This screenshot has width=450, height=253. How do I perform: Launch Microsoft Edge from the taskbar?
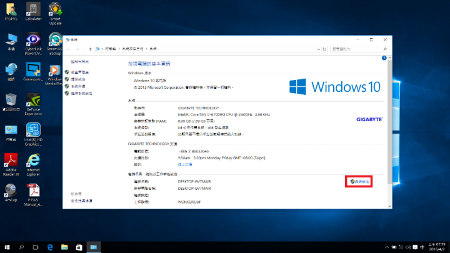click(50, 247)
